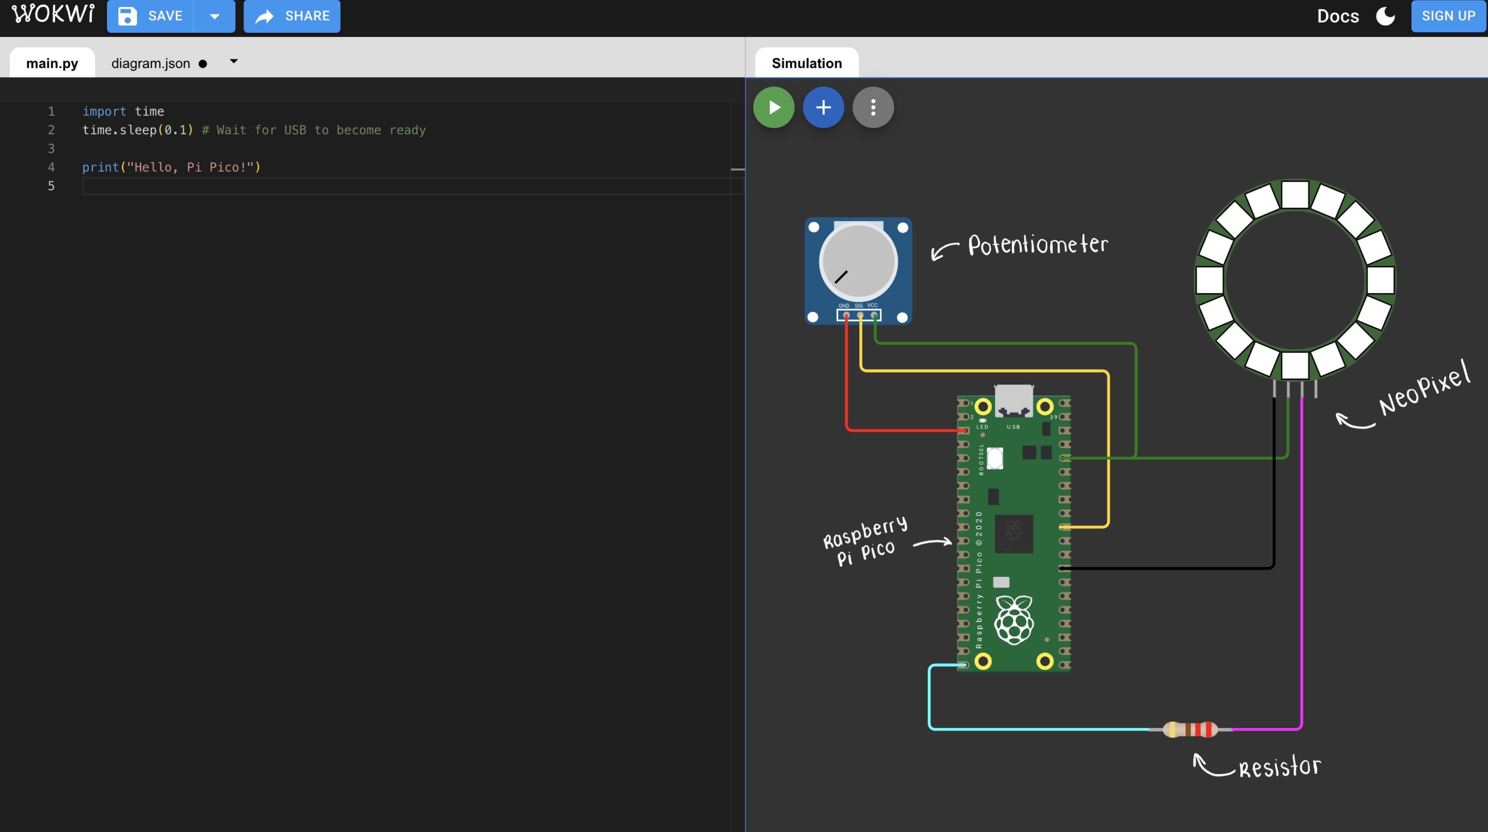Select the Simulation tab
1488x832 pixels.
[x=806, y=63]
